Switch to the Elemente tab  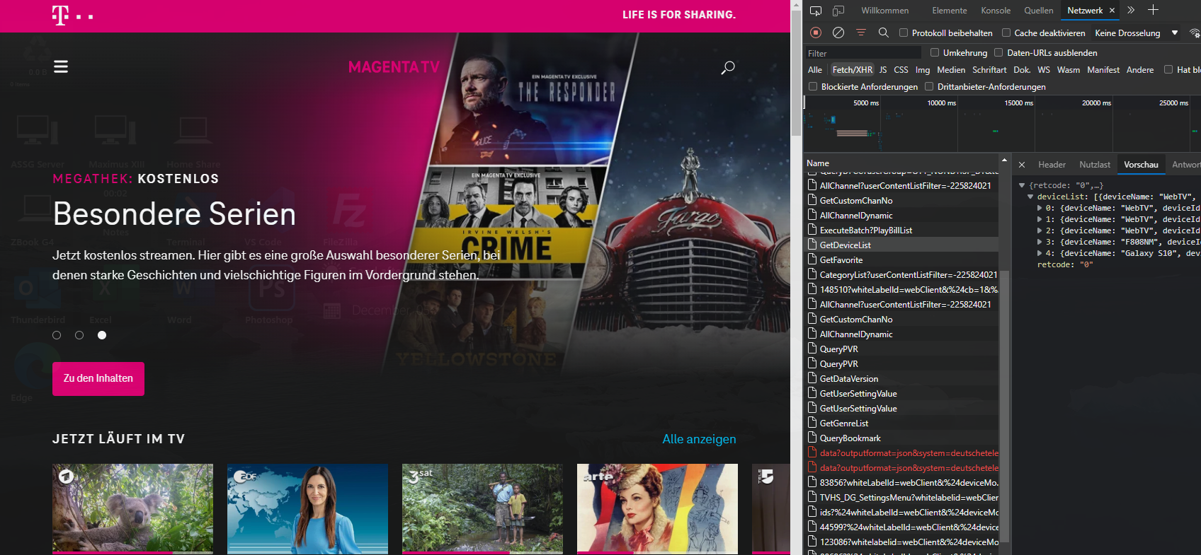click(x=950, y=11)
